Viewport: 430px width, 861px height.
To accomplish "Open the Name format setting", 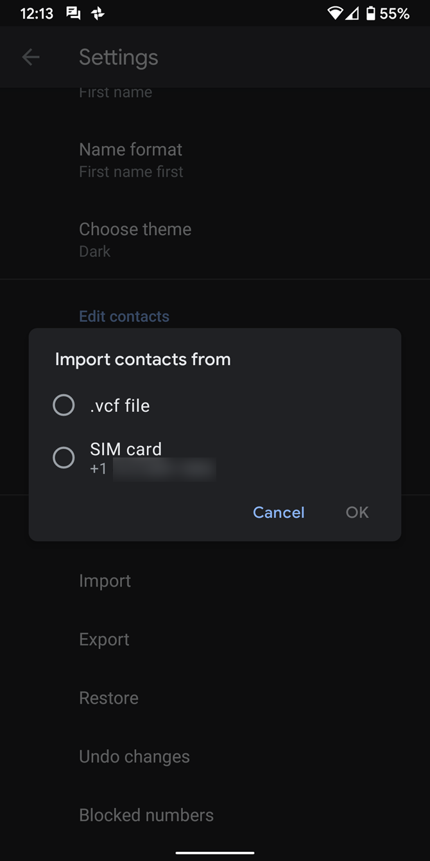I will tap(130, 159).
